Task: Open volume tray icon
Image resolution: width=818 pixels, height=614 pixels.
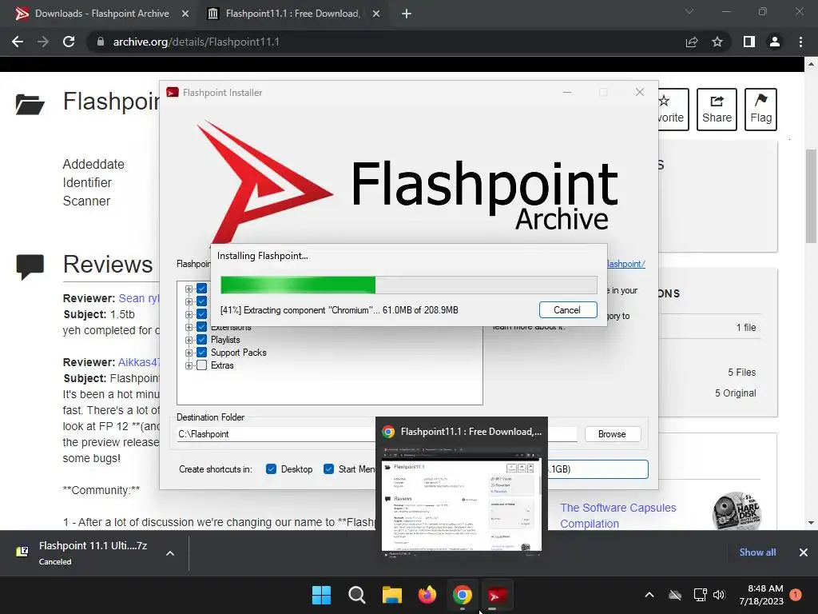Action: point(719,595)
